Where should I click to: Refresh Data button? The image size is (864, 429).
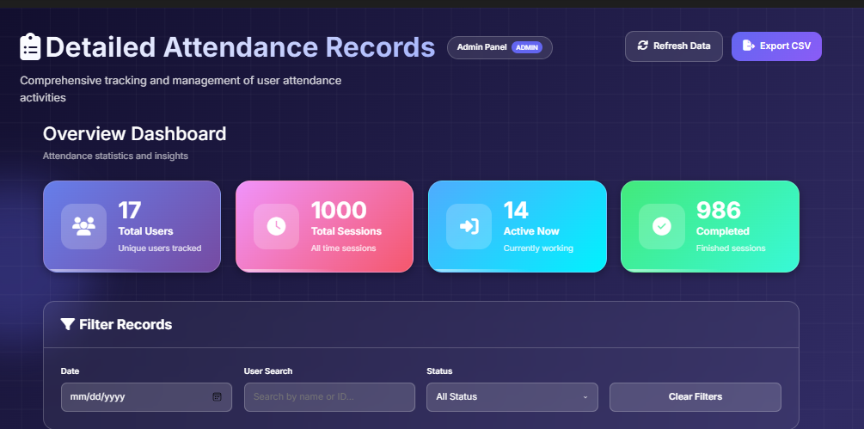tap(674, 46)
